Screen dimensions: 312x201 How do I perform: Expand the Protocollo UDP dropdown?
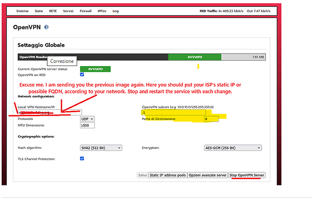87,119
